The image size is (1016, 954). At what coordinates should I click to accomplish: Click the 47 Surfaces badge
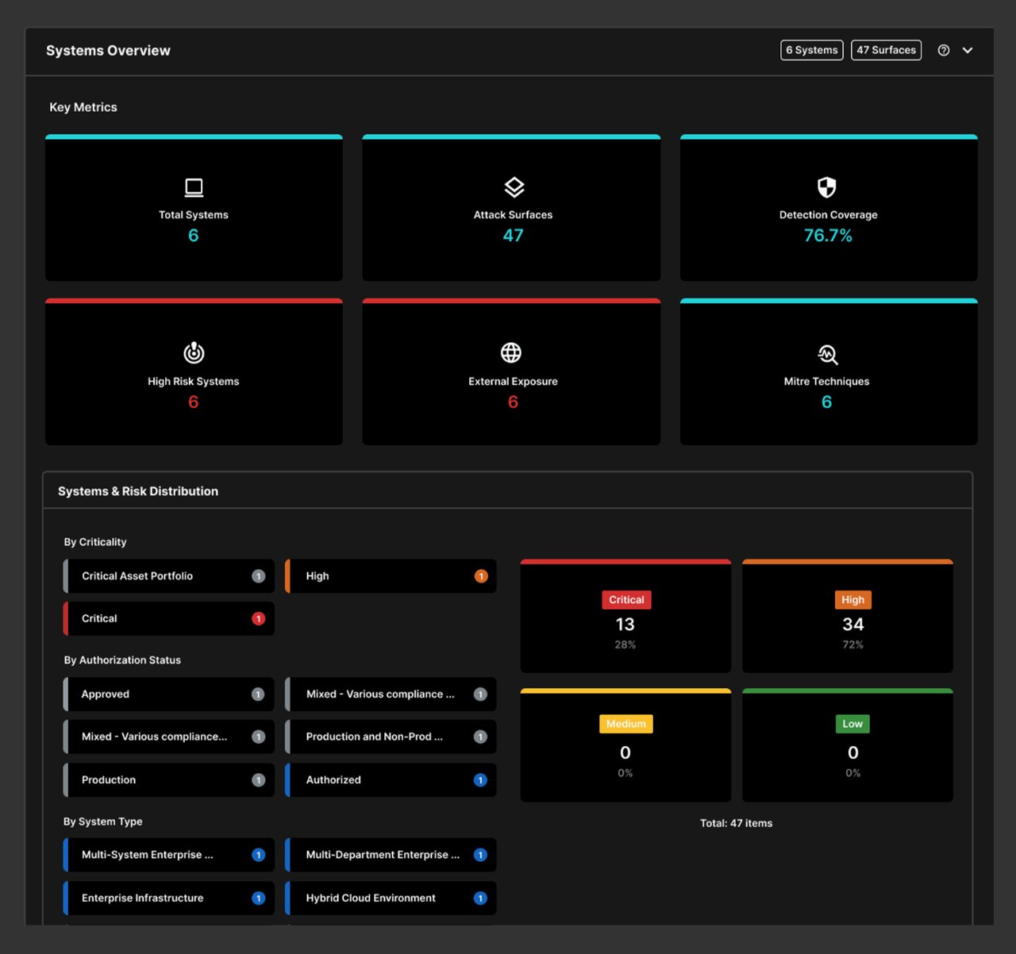(886, 50)
